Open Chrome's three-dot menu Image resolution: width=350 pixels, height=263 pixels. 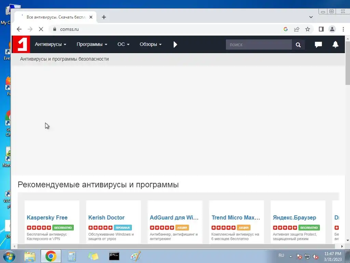(x=343, y=29)
